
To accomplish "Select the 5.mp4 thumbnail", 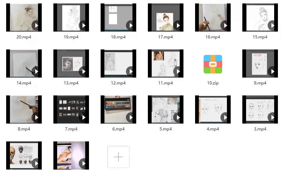I will pyautogui.click(x=165, y=109).
